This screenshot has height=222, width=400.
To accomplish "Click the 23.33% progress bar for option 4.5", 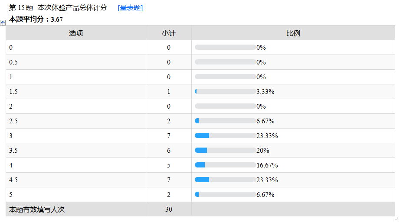I will 225,180.
